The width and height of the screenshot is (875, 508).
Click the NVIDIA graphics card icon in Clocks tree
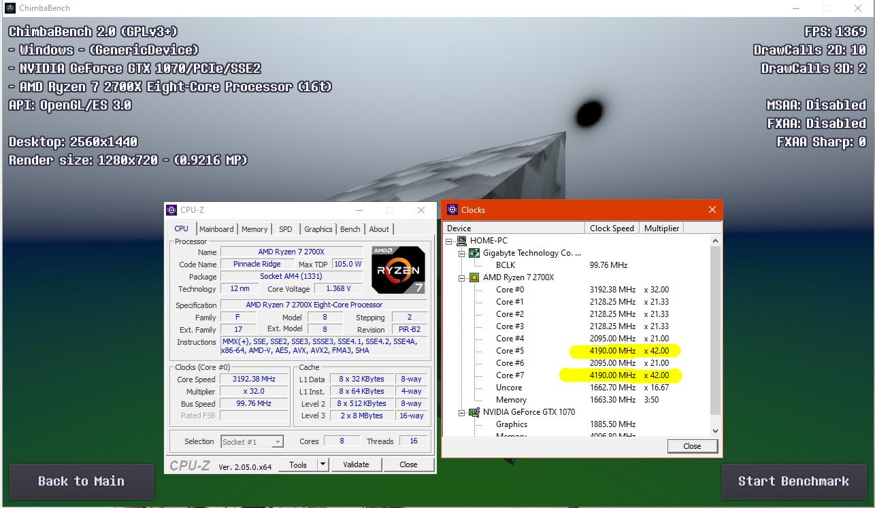click(x=474, y=412)
